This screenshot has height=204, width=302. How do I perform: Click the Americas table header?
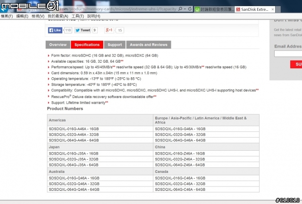(100, 120)
